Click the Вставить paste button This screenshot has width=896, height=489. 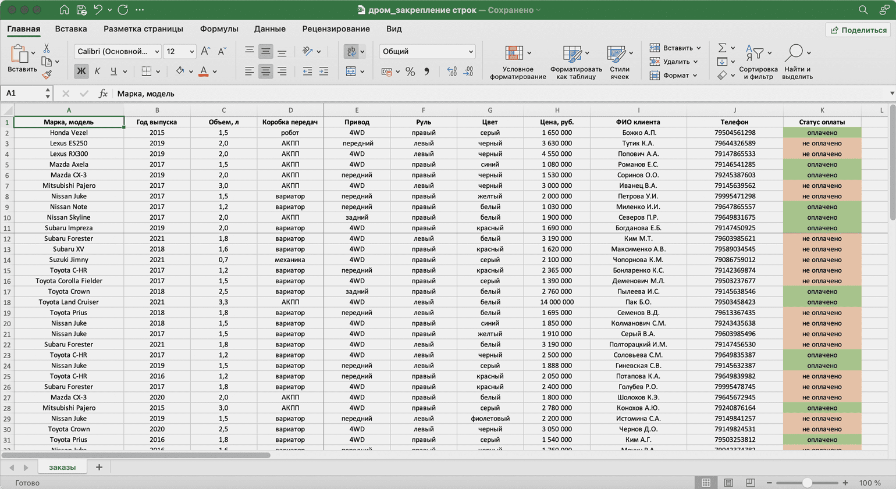pyautogui.click(x=22, y=59)
